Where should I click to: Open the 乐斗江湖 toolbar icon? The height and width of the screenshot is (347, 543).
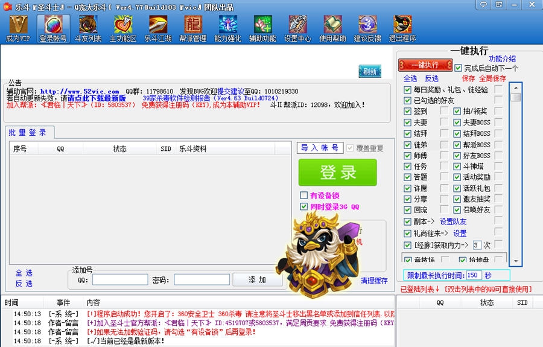tap(158, 29)
